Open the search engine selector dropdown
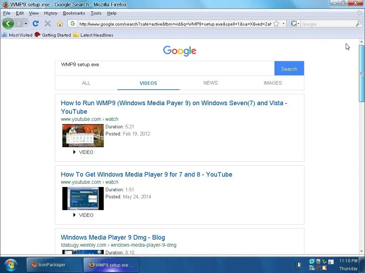The image size is (365, 273). click(295, 24)
